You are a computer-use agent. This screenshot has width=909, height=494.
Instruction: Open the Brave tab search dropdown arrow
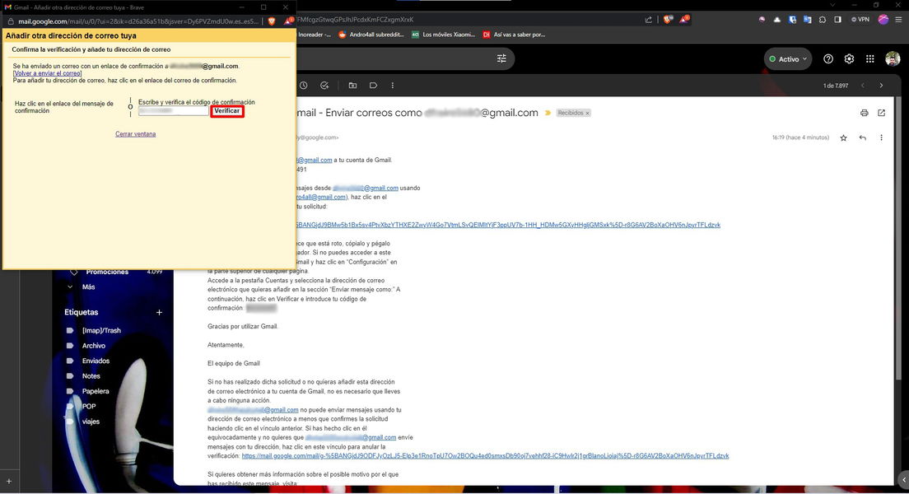[x=832, y=5]
